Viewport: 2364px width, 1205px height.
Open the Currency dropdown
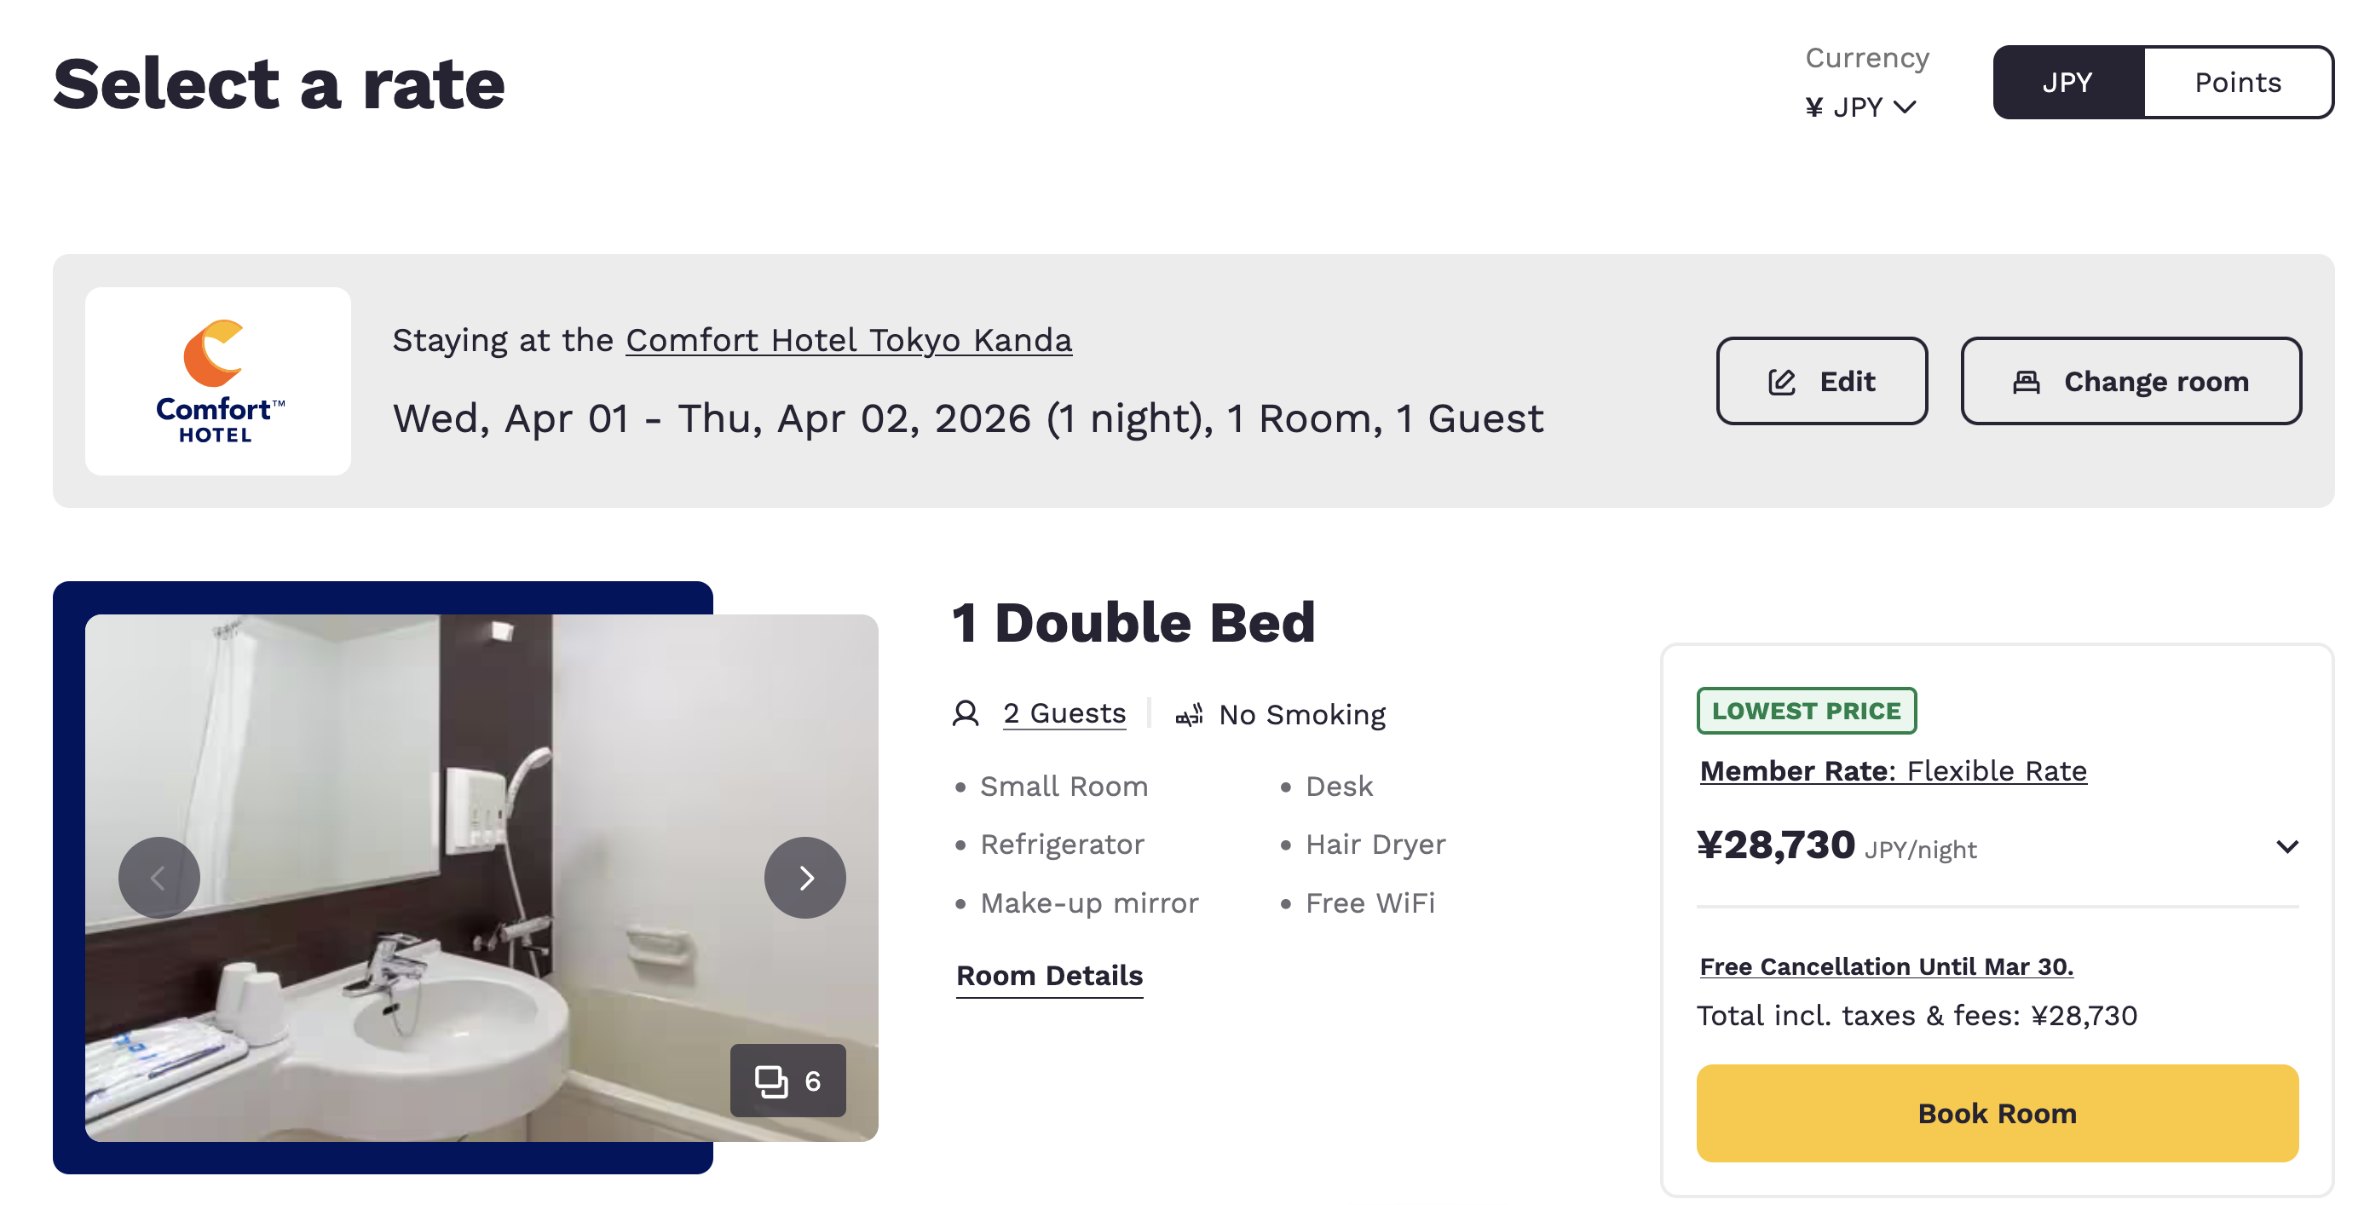1860,106
